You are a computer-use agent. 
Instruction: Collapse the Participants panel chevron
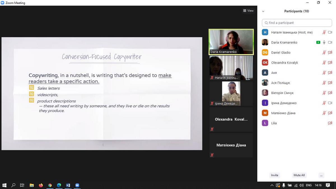click(x=263, y=11)
